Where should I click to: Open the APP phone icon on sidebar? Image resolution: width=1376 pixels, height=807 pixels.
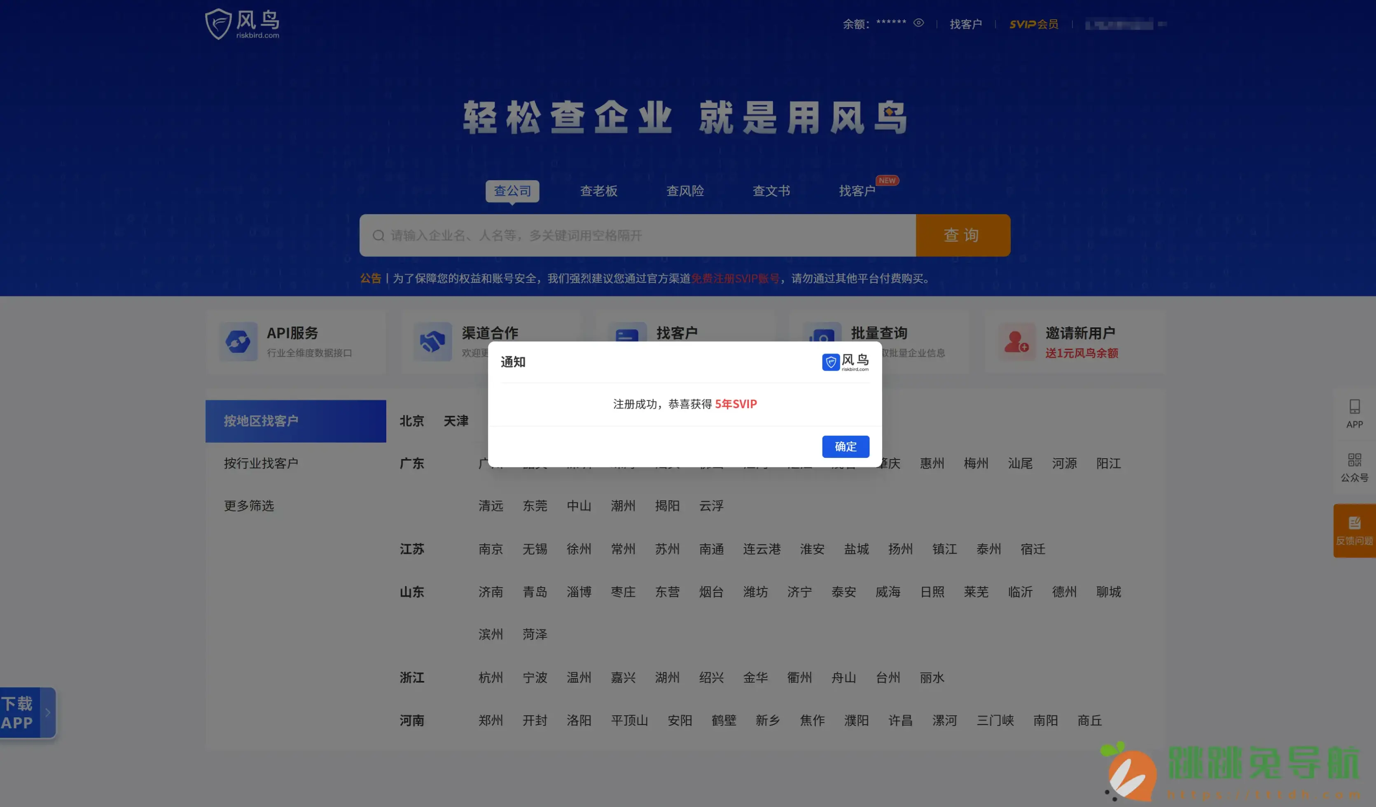(x=1354, y=407)
